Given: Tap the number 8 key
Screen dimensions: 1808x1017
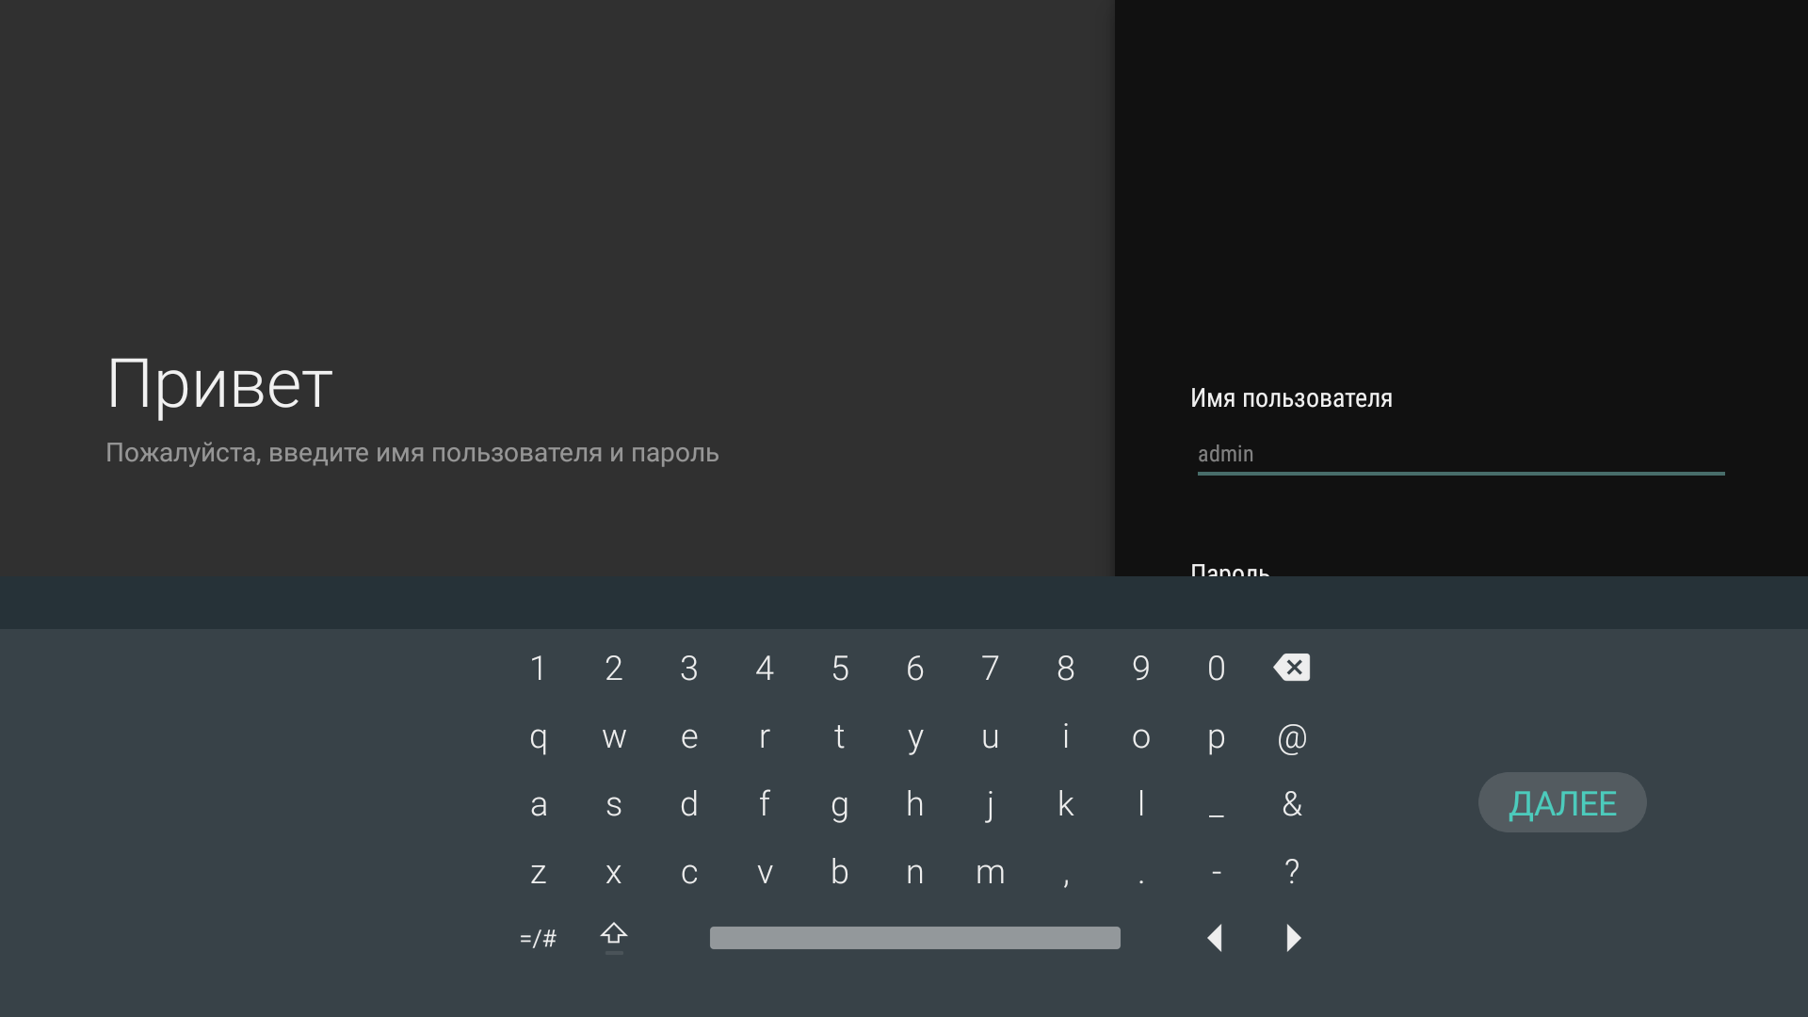Looking at the screenshot, I should (x=1066, y=669).
